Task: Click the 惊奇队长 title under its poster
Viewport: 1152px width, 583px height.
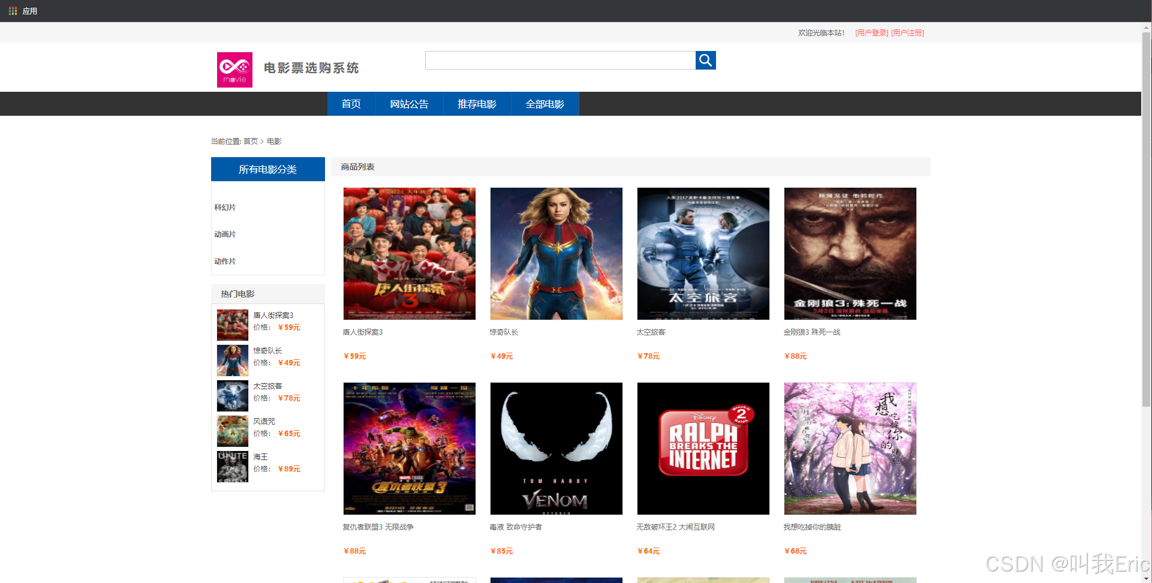Action: tap(504, 332)
